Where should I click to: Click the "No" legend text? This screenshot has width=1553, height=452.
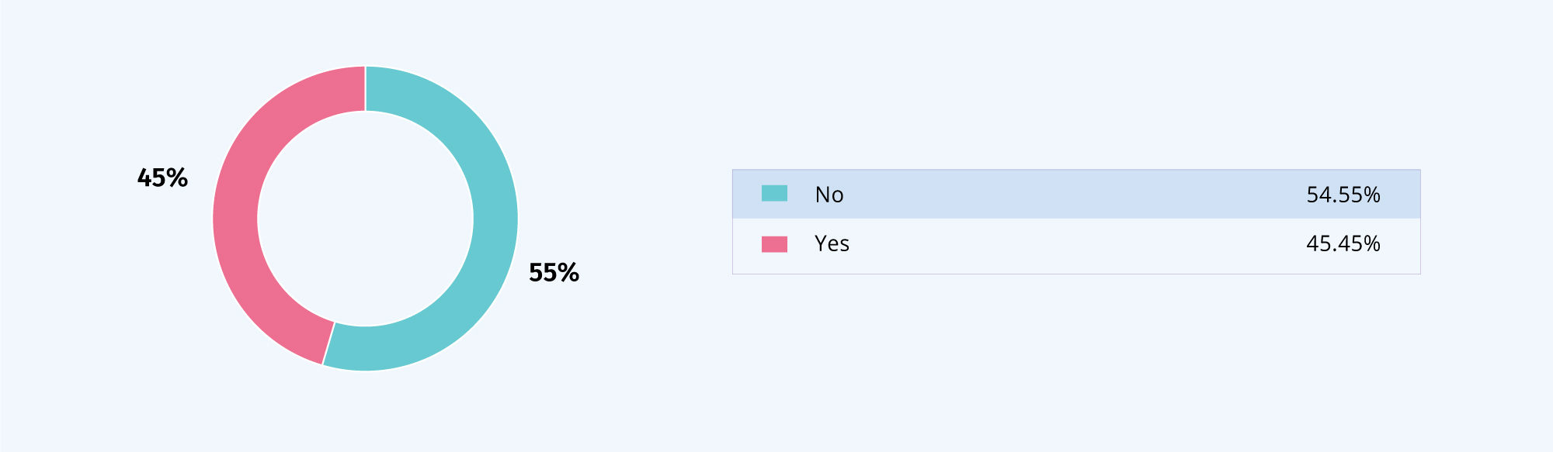pyautogui.click(x=829, y=195)
